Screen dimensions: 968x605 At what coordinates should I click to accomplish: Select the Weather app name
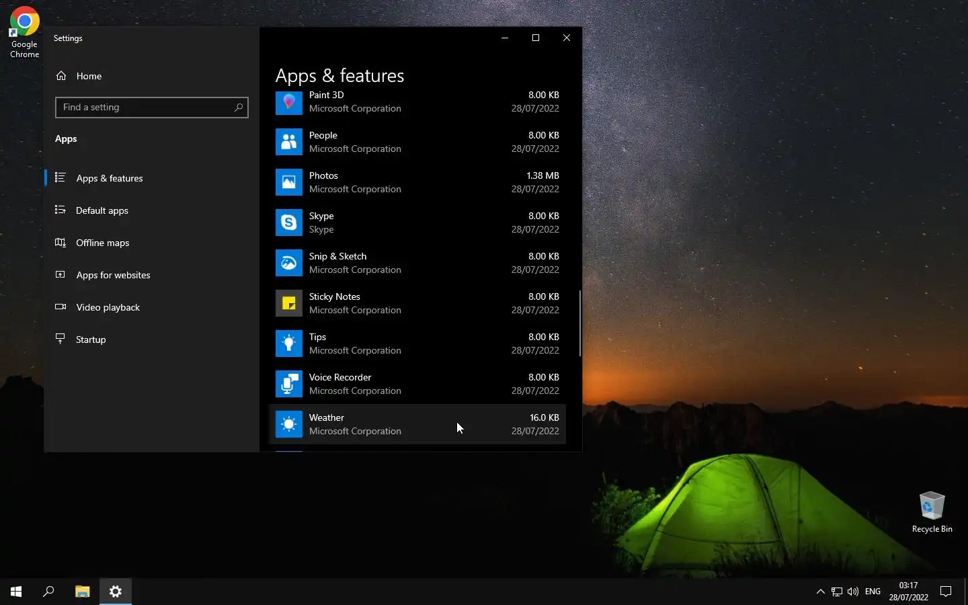tap(327, 417)
